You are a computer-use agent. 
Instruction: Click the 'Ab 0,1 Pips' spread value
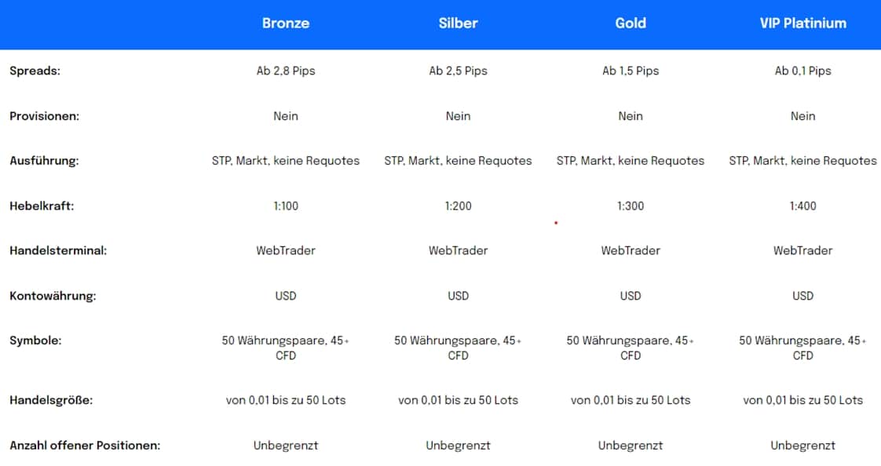802,71
